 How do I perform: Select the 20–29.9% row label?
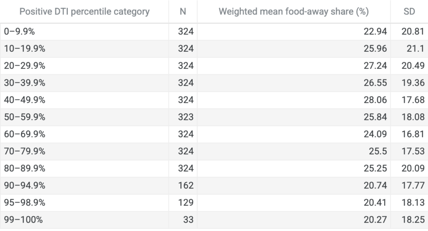tap(25, 66)
